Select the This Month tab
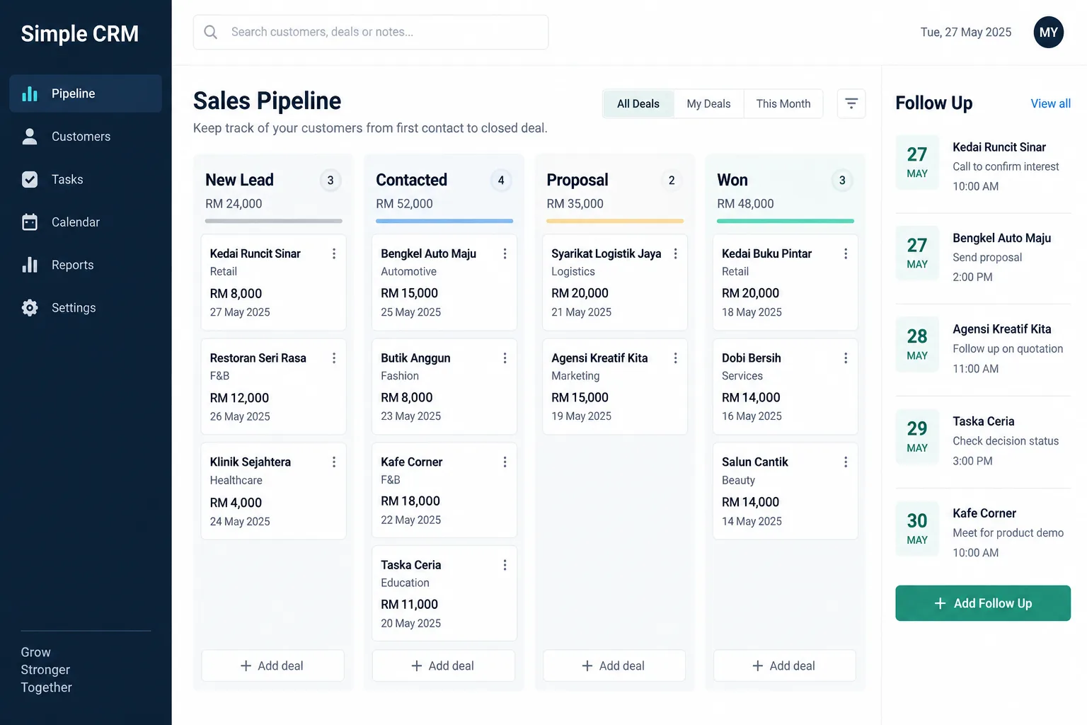Screen dimensions: 1087x725 783,103
